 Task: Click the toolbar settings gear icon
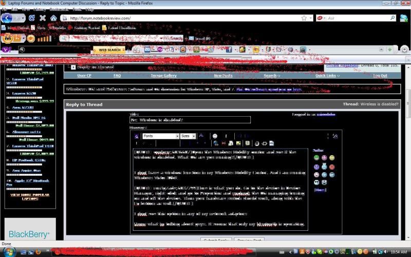coord(405,49)
